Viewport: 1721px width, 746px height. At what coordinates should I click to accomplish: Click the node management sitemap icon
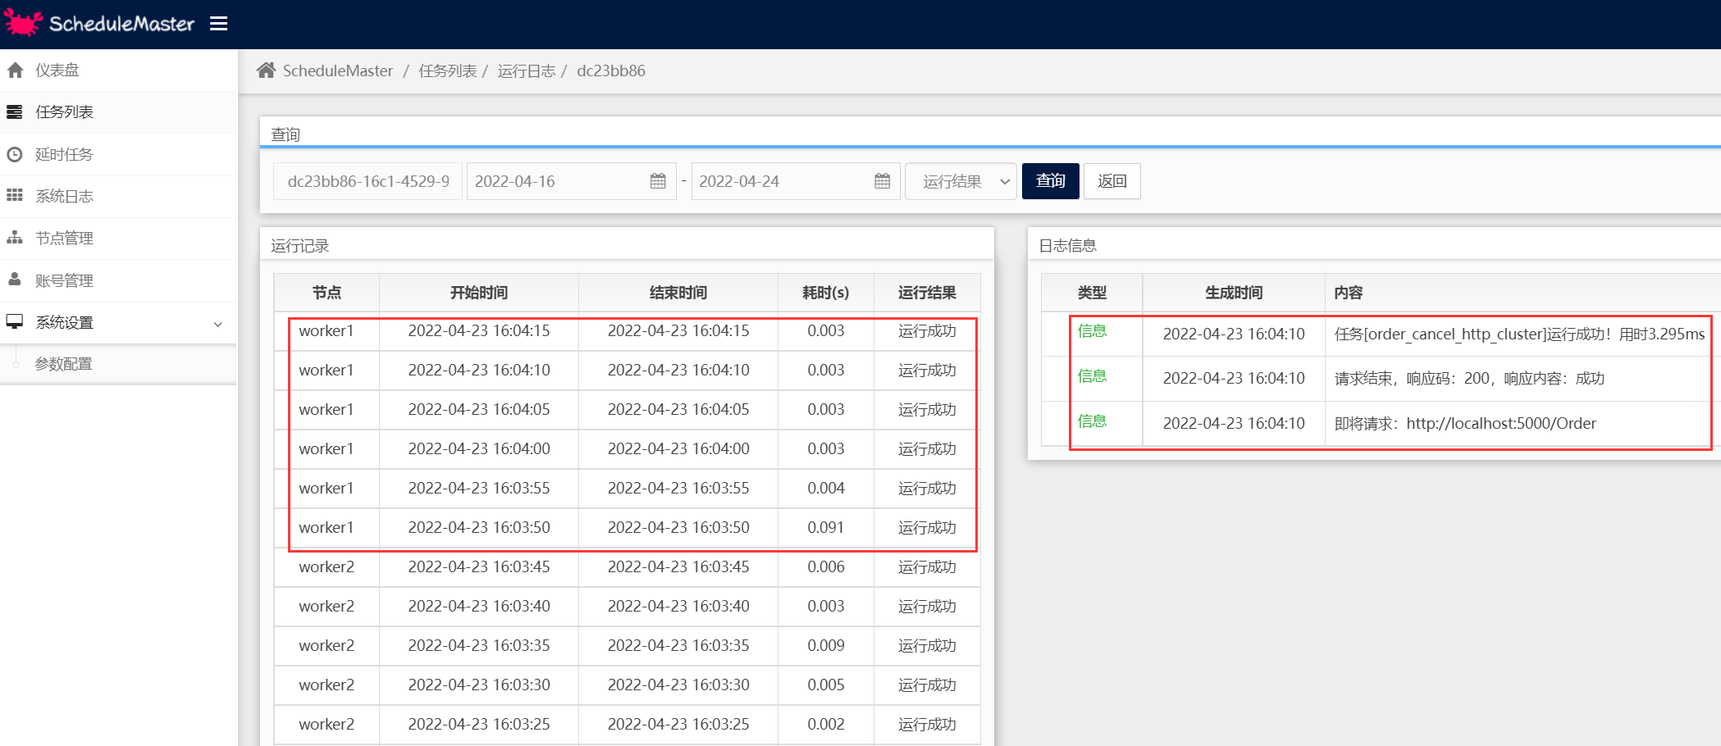(x=15, y=238)
